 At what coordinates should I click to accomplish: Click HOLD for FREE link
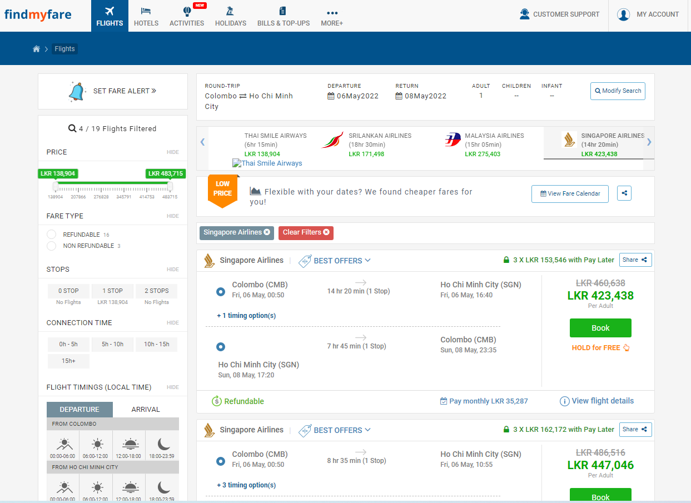coord(600,348)
